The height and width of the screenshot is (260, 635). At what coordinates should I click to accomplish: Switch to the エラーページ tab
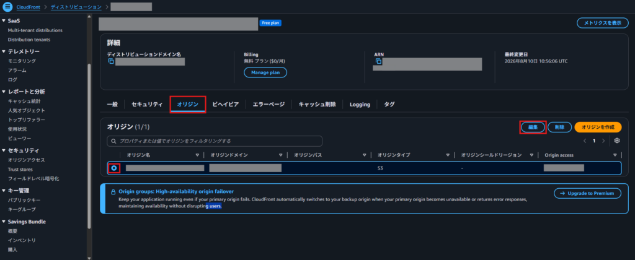click(x=269, y=105)
